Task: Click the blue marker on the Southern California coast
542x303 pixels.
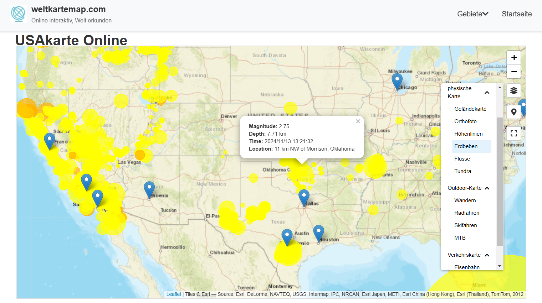Action: click(x=97, y=198)
